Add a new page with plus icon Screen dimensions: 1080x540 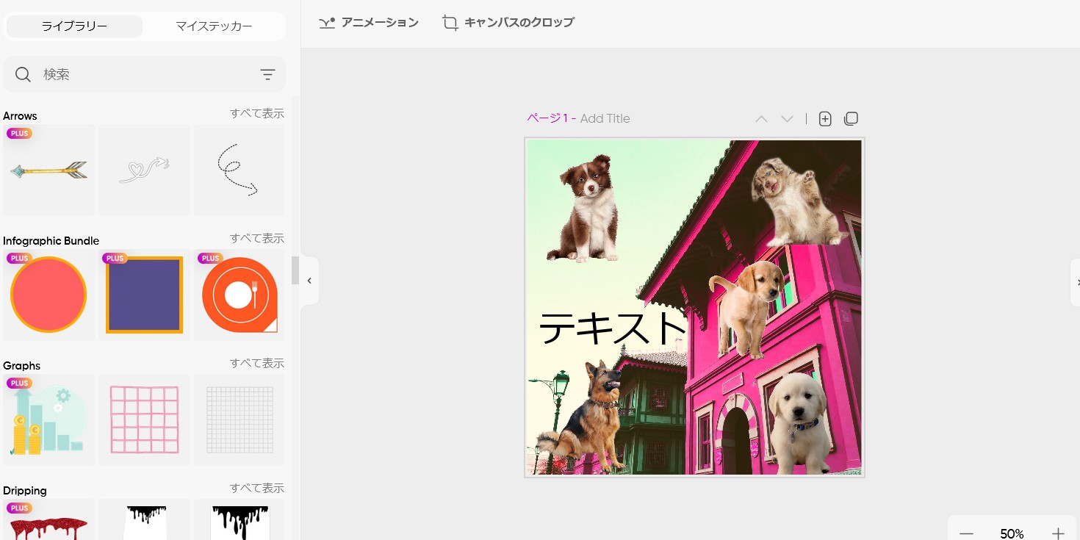click(x=825, y=118)
